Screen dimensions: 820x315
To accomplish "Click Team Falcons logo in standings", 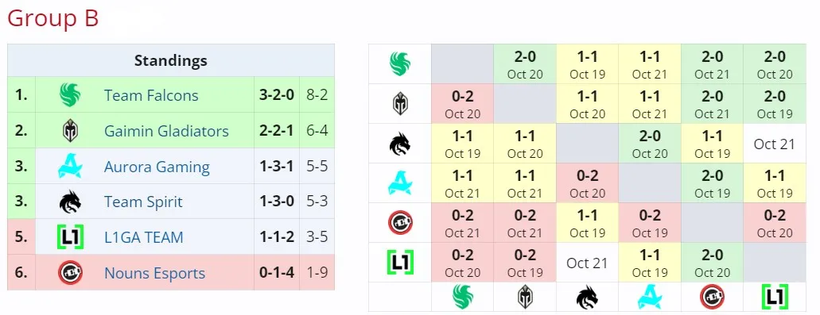I will [70, 95].
